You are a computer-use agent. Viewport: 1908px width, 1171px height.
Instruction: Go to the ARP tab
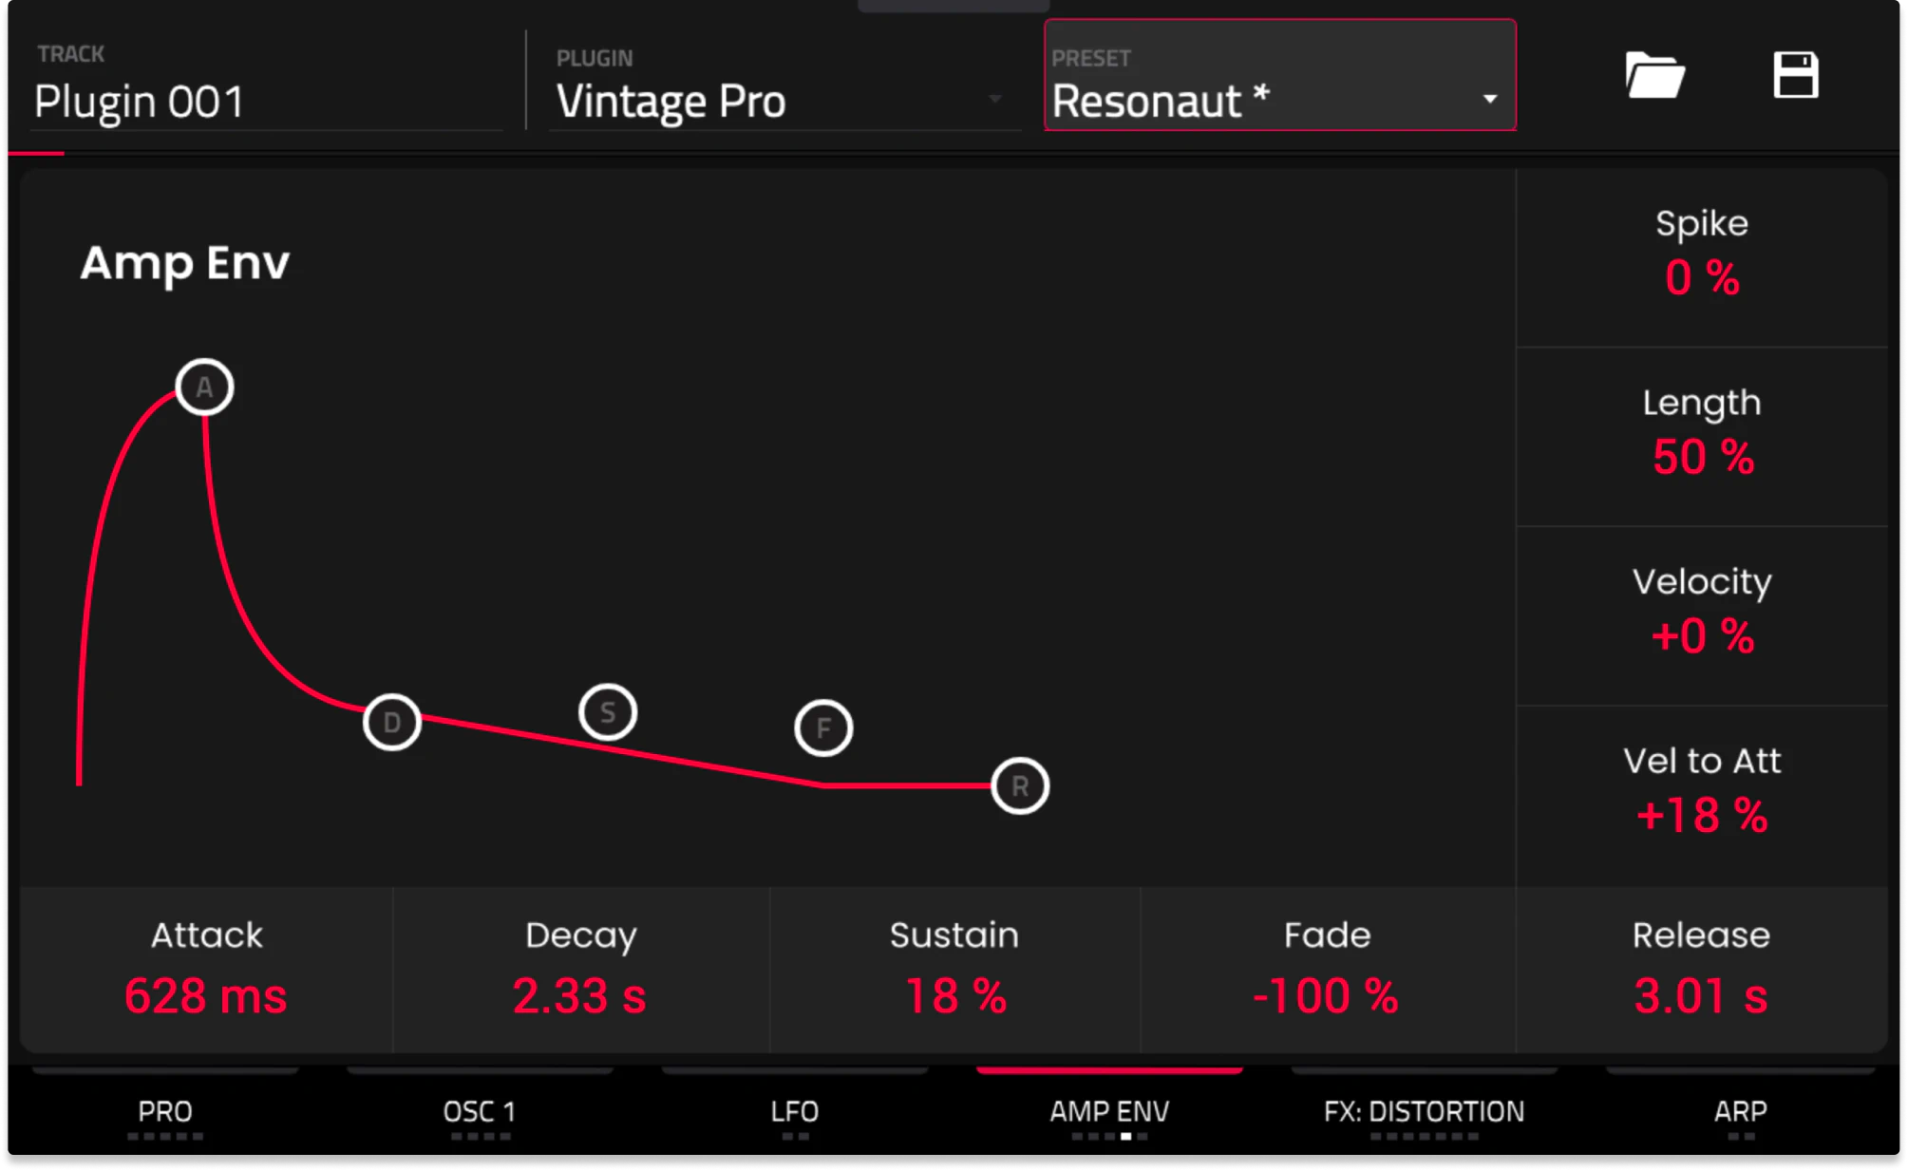(x=1740, y=1111)
